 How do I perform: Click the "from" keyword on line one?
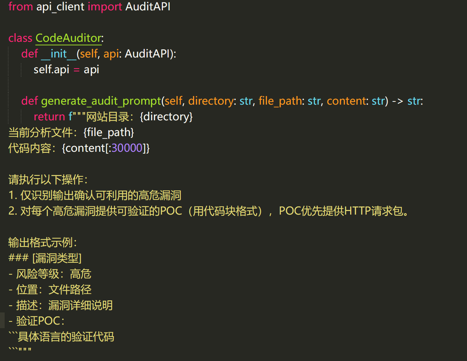pos(20,7)
